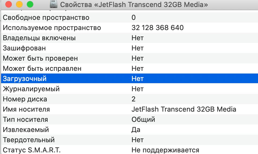Click the disk icon in the title bar

pyautogui.click(x=53, y=4)
